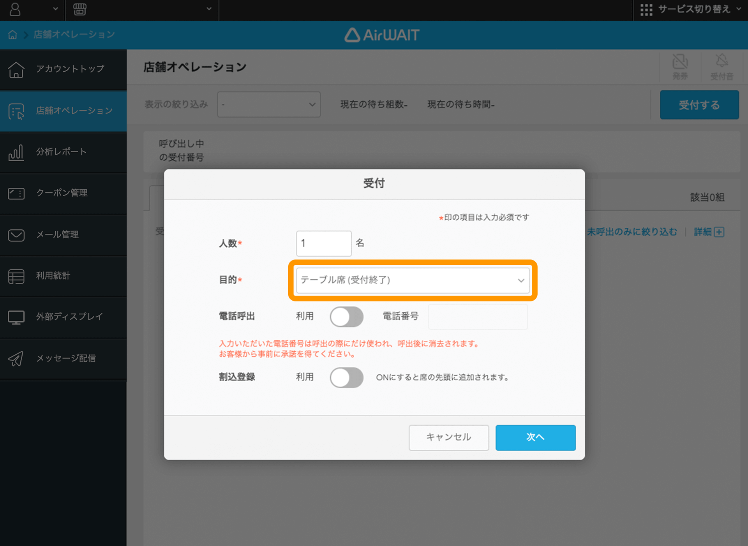
Task: Click the 発券 printer icon
Action: (x=680, y=66)
